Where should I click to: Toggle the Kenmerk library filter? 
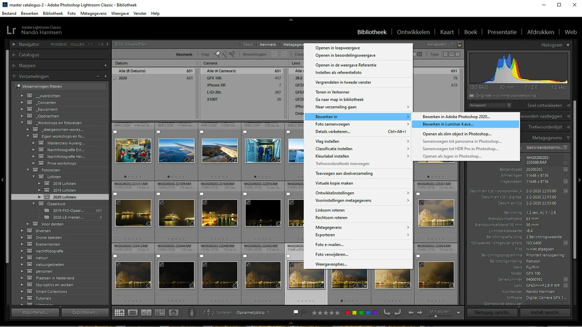[x=268, y=44]
